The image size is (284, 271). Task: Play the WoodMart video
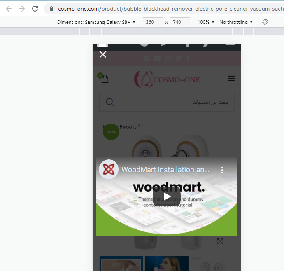pos(167,196)
